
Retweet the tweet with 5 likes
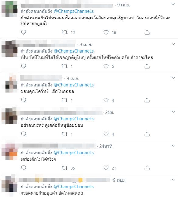(x=65, y=66)
